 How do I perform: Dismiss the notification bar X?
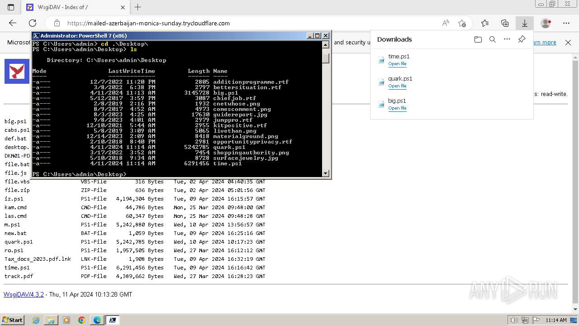click(568, 43)
